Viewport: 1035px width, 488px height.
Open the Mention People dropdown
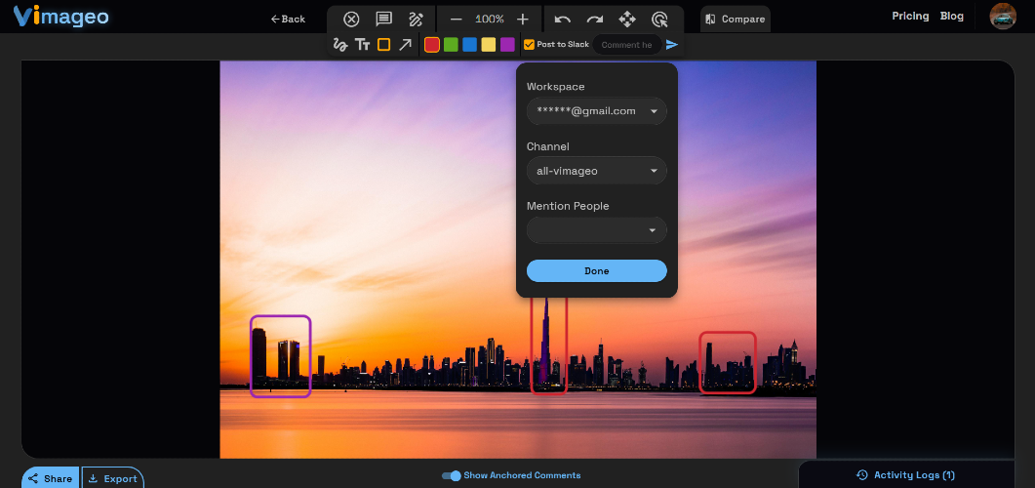[597, 230]
